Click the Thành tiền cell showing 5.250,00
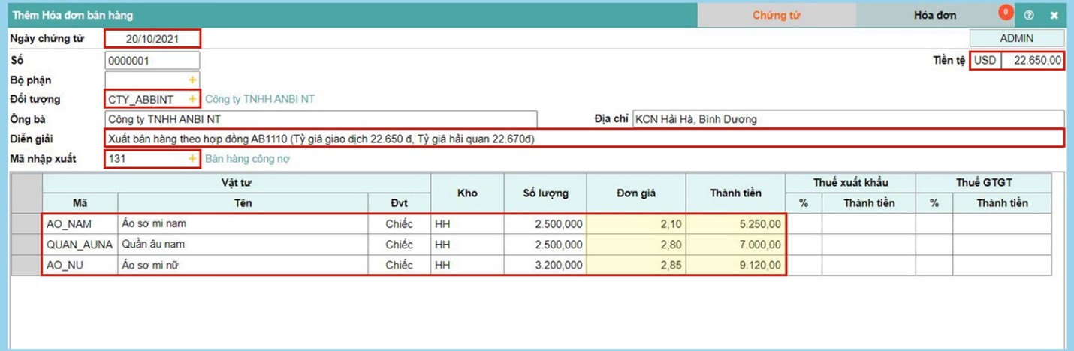Screen dimensions: 1074x351 [x=735, y=223]
